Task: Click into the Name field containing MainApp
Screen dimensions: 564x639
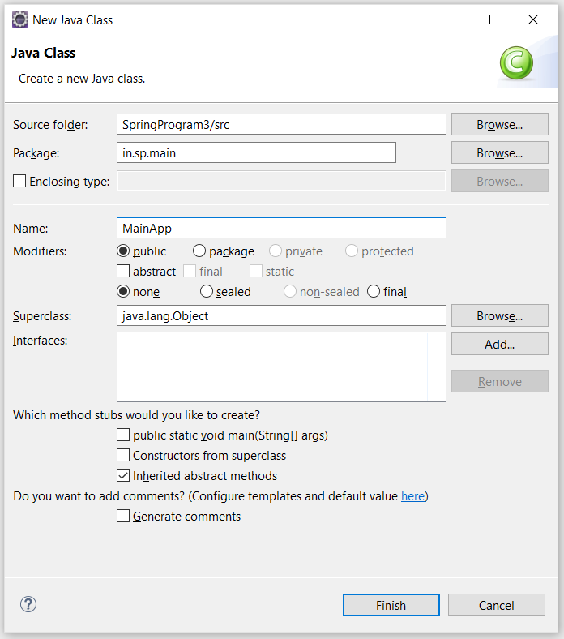Action: tap(281, 228)
